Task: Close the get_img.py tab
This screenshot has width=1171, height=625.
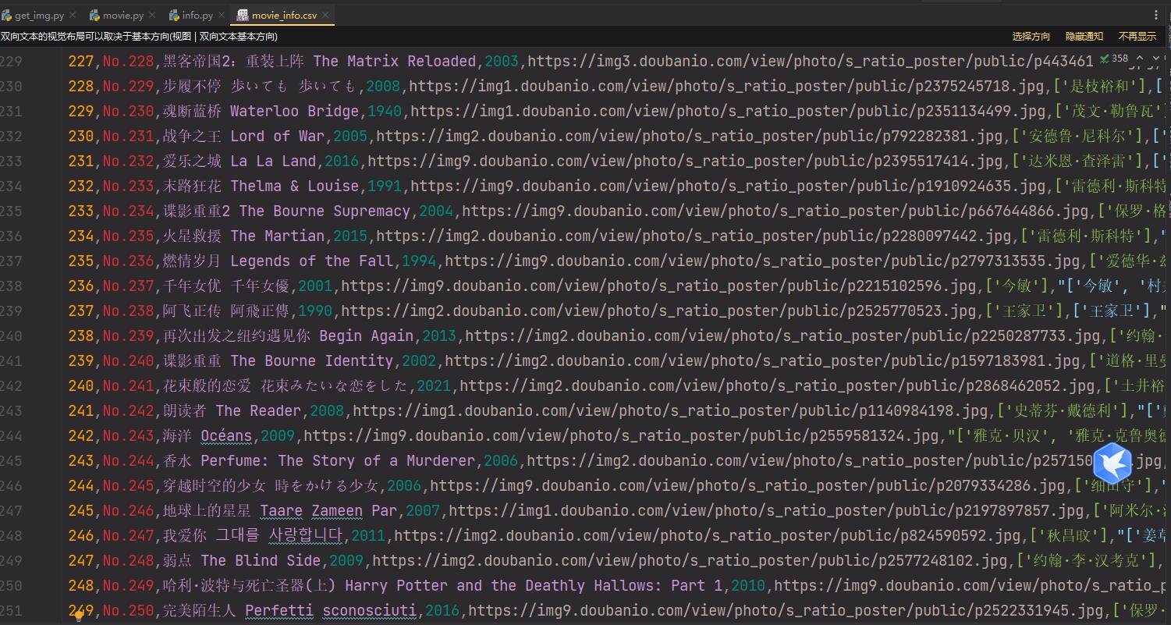Action: (x=73, y=15)
